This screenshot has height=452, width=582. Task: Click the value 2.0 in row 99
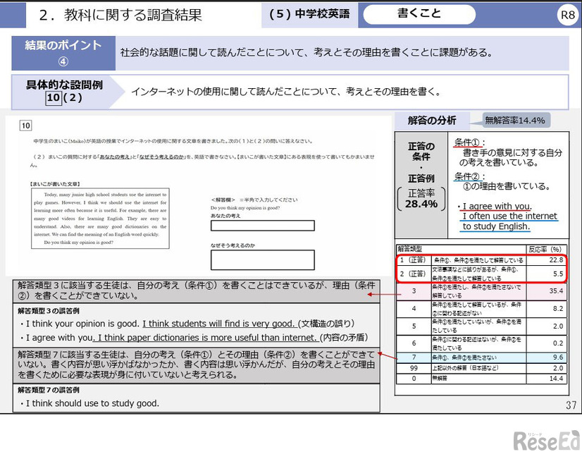558,368
